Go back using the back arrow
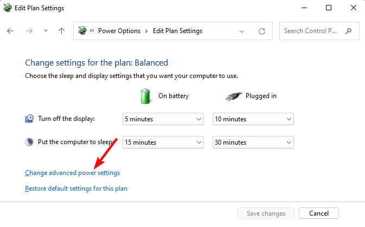365x227 pixels. pos(10,31)
